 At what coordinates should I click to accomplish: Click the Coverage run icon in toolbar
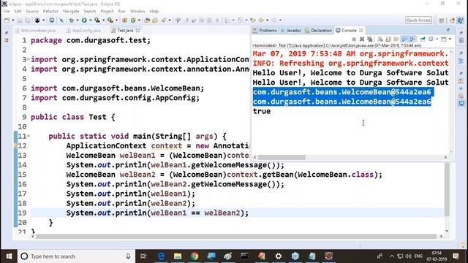(x=97, y=20)
